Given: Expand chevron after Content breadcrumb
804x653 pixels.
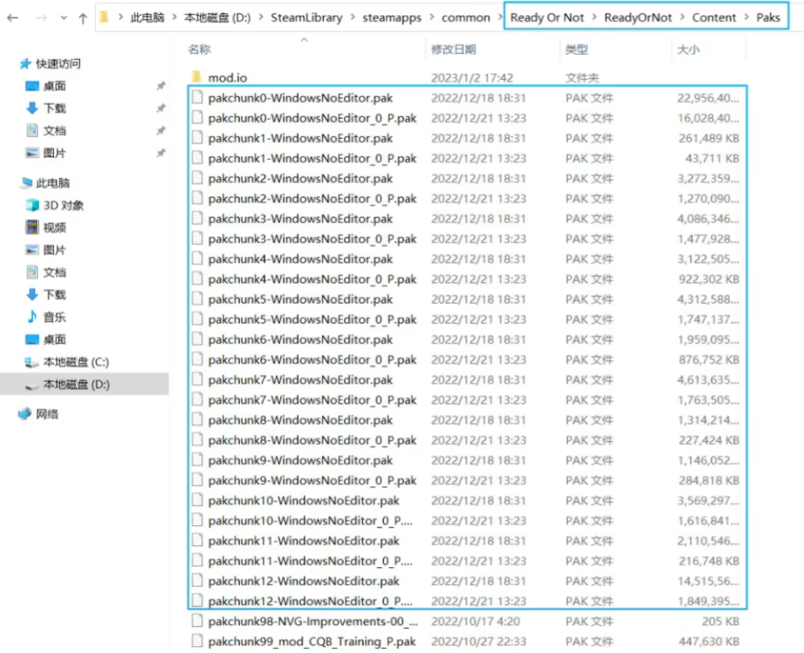Looking at the screenshot, I should click(x=746, y=18).
